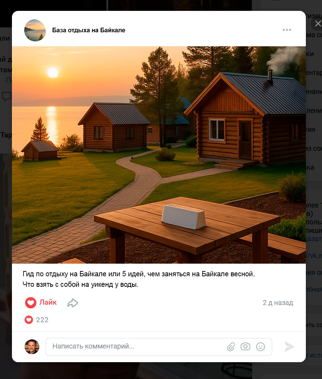
Task: Open the «База отдыха на Байкале» group page
Action: coord(88,30)
